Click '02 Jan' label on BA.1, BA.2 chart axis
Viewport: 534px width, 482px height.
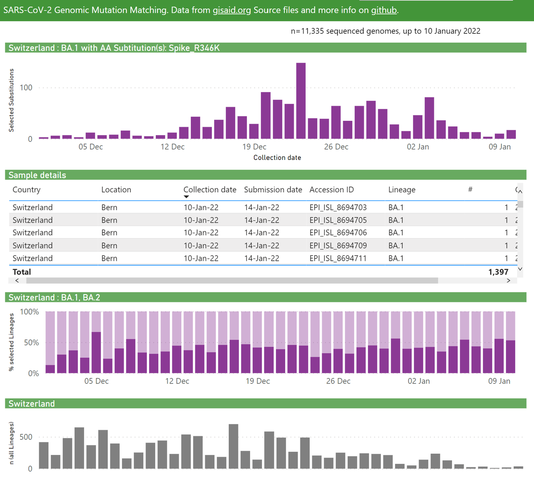tap(419, 381)
